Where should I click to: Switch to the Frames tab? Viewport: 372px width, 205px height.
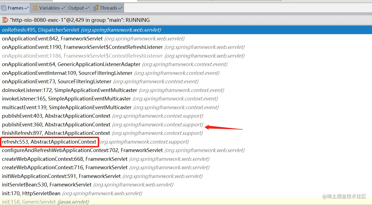pos(15,8)
